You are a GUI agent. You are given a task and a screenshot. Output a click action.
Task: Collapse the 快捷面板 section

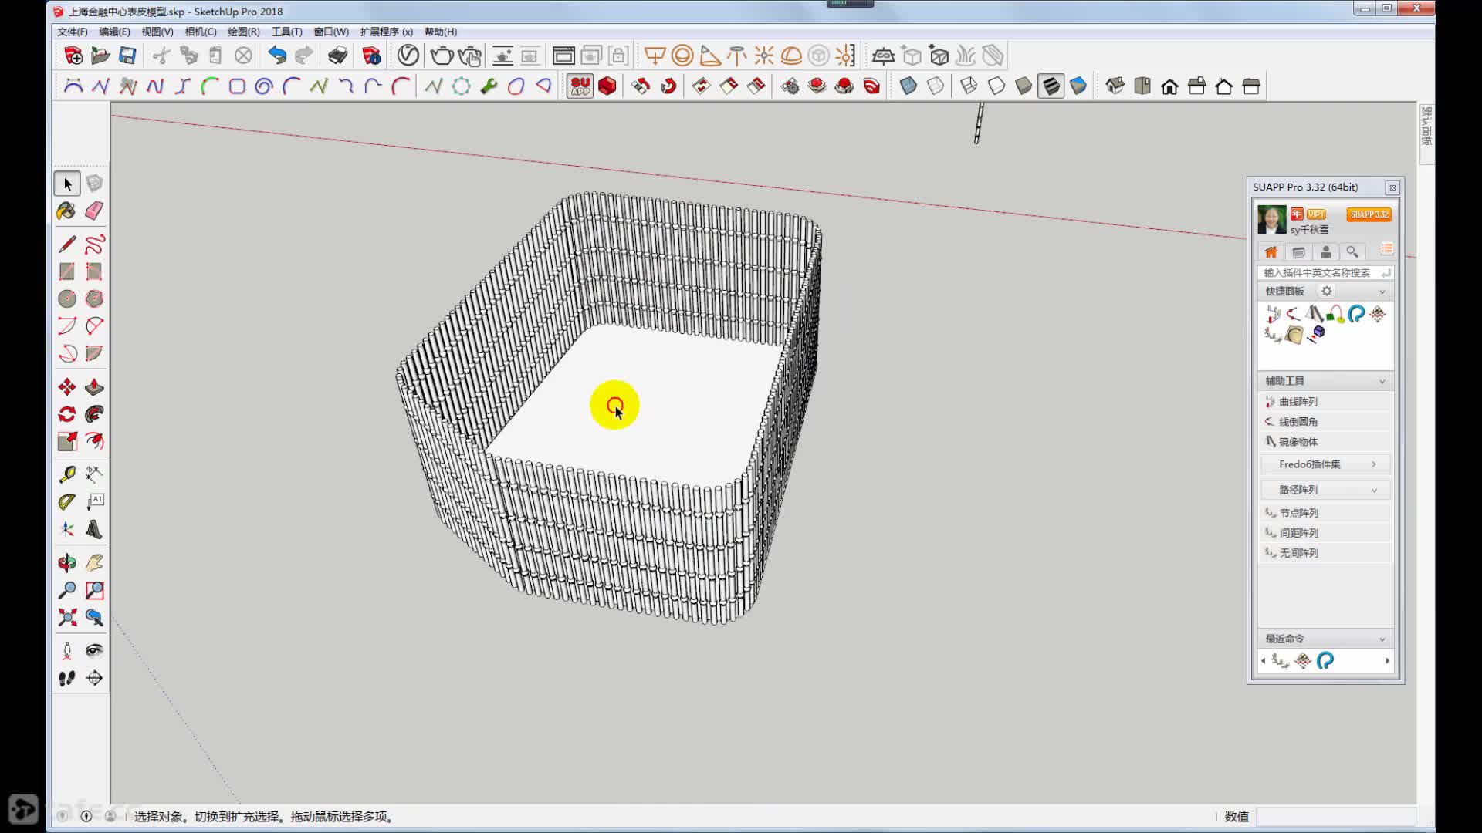[1382, 292]
